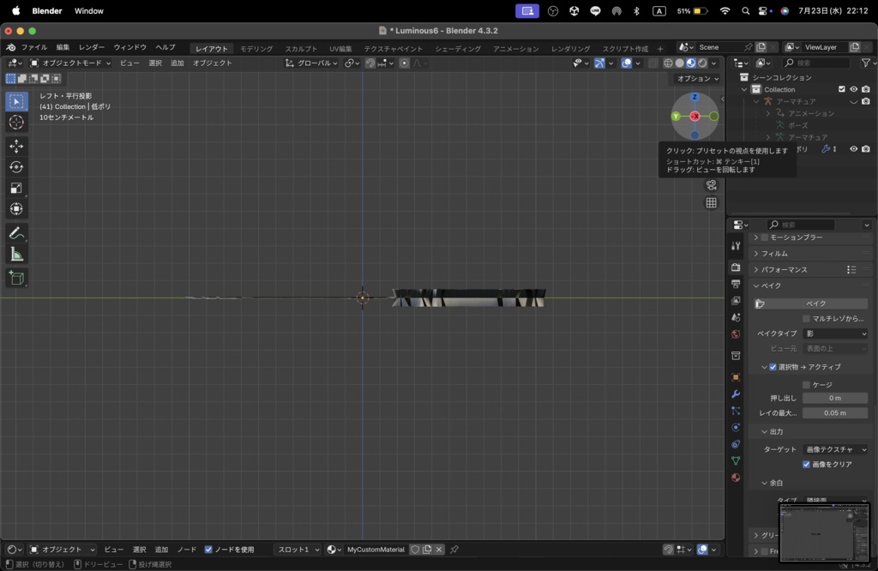Switch to wireframe viewport shading

[668, 63]
